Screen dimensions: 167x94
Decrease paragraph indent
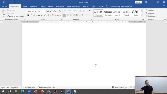pos(80,11)
